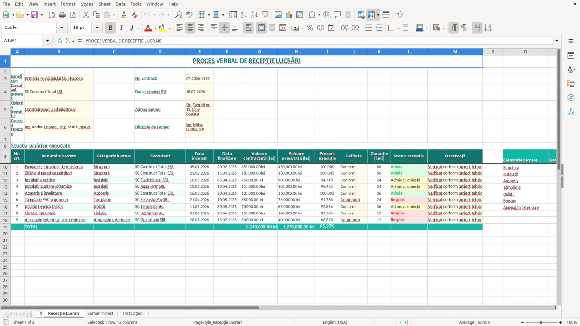Clone formatting with the paintbrush icon
This screenshot has width=580, height=326.
click(124, 15)
